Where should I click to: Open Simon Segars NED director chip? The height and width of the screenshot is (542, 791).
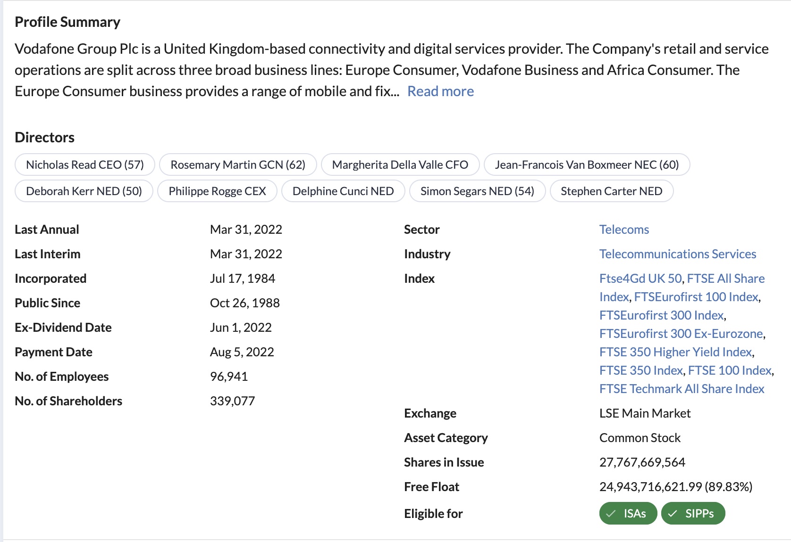477,191
